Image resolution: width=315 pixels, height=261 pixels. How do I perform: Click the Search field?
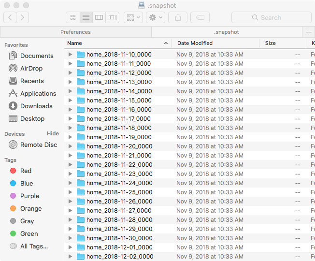tap(271, 17)
